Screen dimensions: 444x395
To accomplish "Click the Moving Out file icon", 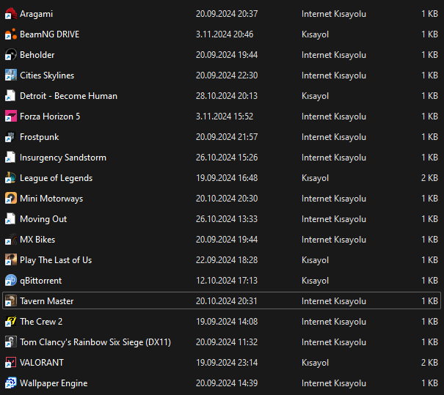I will coord(11,219).
